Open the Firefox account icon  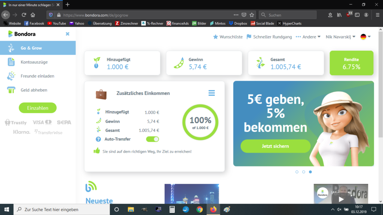pyautogui.click(x=366, y=15)
